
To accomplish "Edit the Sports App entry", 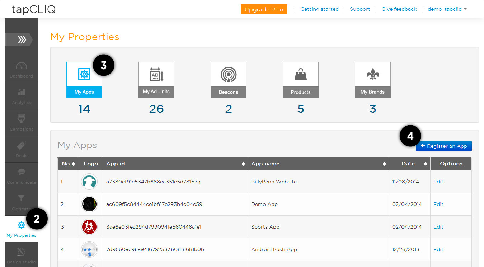I will (x=438, y=227).
